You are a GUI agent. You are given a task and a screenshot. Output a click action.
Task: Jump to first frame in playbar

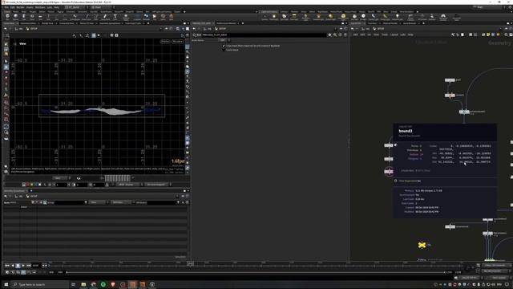click(7, 266)
